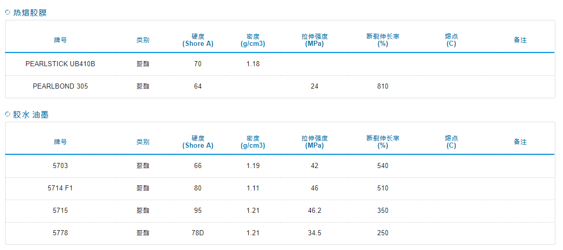Viewport: 563px width, 250px height.
Task: Click 拉伸强度 (MPa) header in 胶水 油墨 table
Action: point(314,142)
